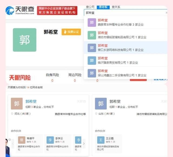Click the 14 same-name bosses count text
The image size is (173, 157).
[25, 87]
